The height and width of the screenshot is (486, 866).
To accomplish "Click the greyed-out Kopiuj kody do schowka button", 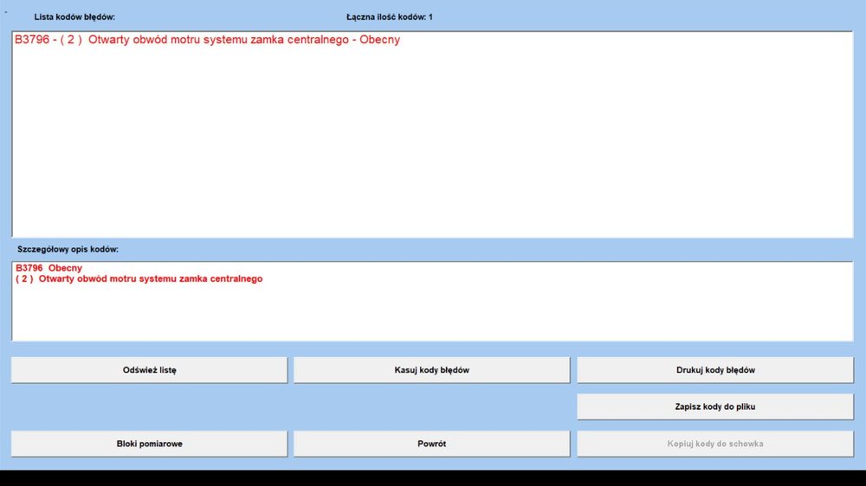I will [x=715, y=444].
